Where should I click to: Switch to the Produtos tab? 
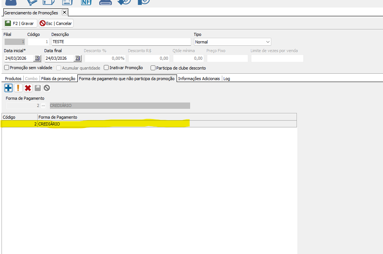(13, 79)
